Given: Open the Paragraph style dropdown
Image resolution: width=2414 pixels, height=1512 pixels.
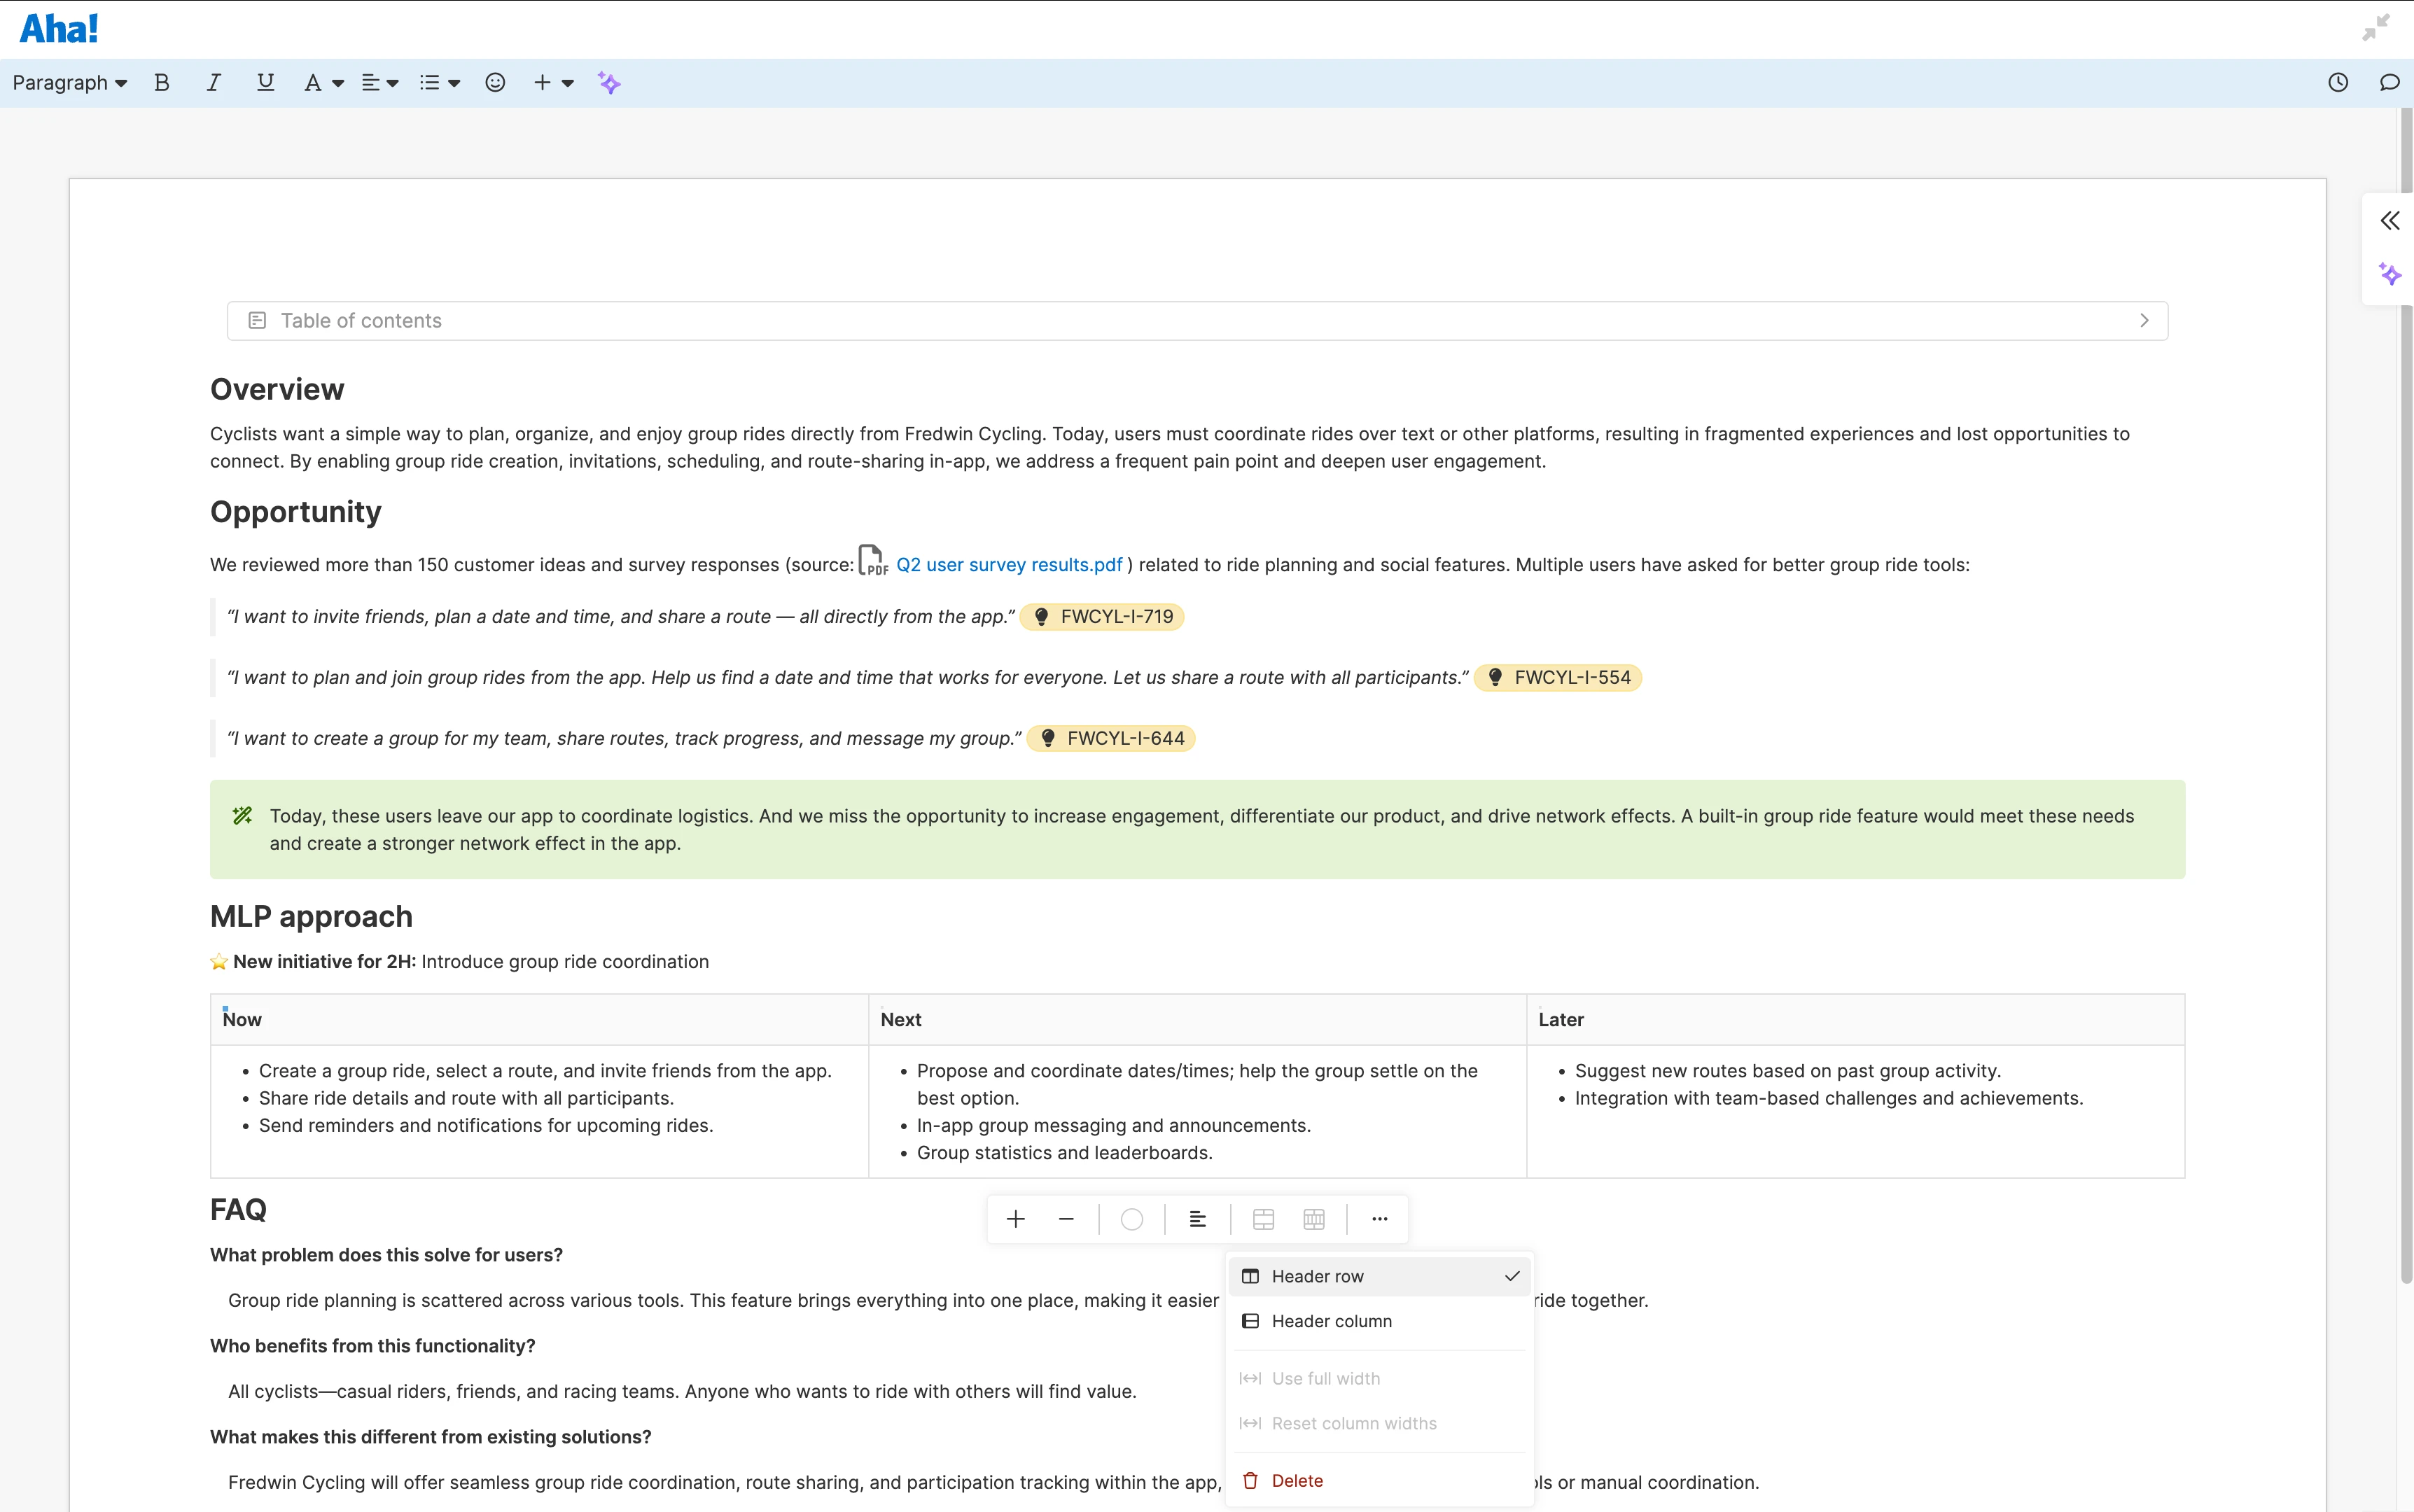Looking at the screenshot, I should coord(69,83).
